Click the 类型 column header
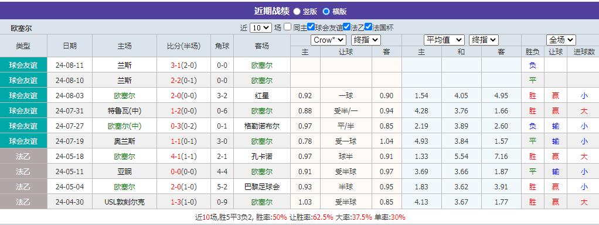599x225 pixels. point(23,46)
